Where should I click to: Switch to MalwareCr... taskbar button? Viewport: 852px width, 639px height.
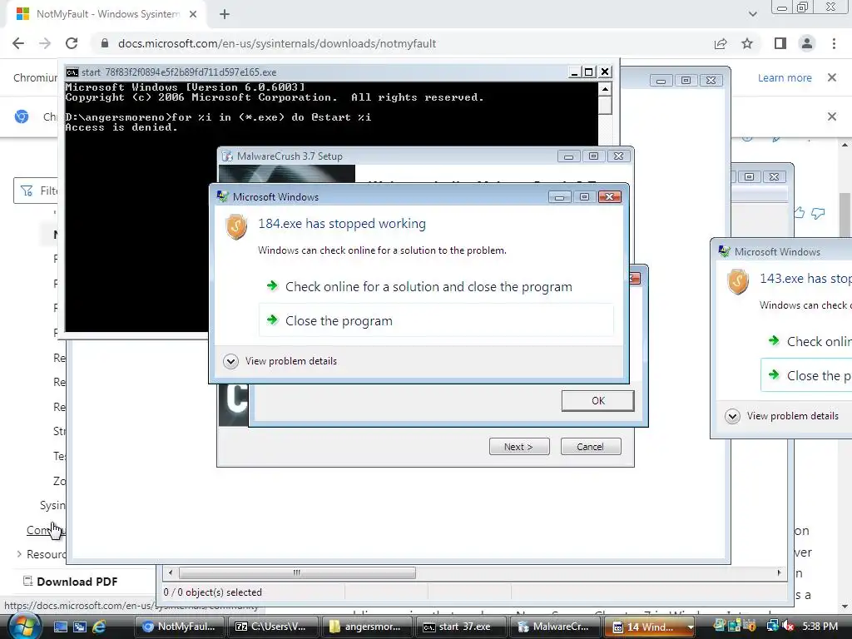(555, 627)
